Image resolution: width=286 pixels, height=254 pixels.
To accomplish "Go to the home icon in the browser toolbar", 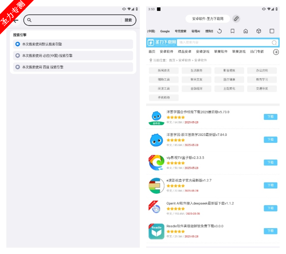I will point(246,31).
